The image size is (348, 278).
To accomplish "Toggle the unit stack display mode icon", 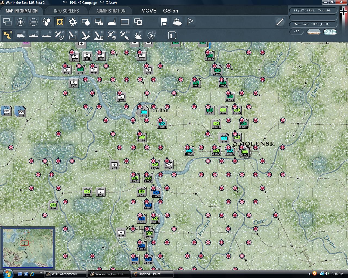I will click(x=7, y=22).
